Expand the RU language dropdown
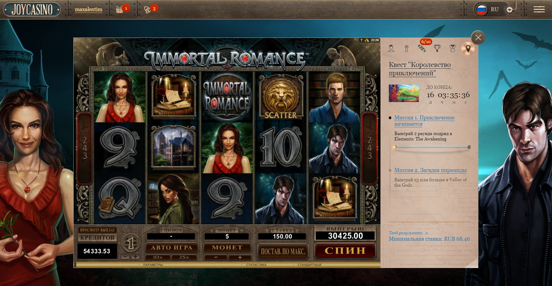 coord(509,10)
